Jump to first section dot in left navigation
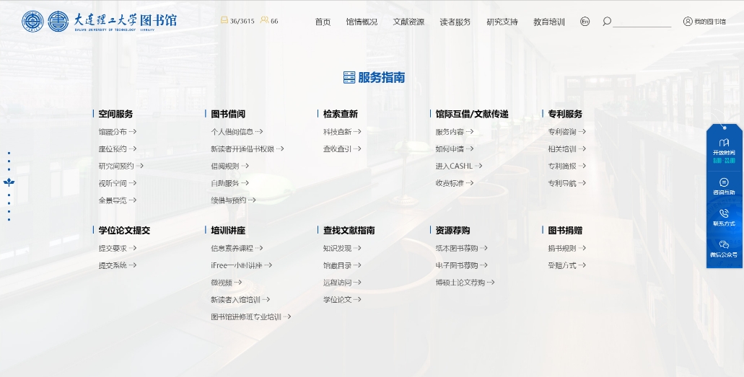 [9, 153]
